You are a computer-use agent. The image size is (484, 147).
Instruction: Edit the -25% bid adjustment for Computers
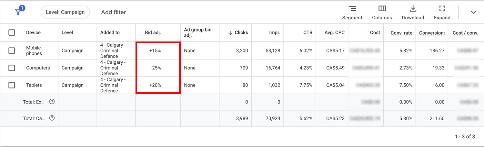point(155,68)
